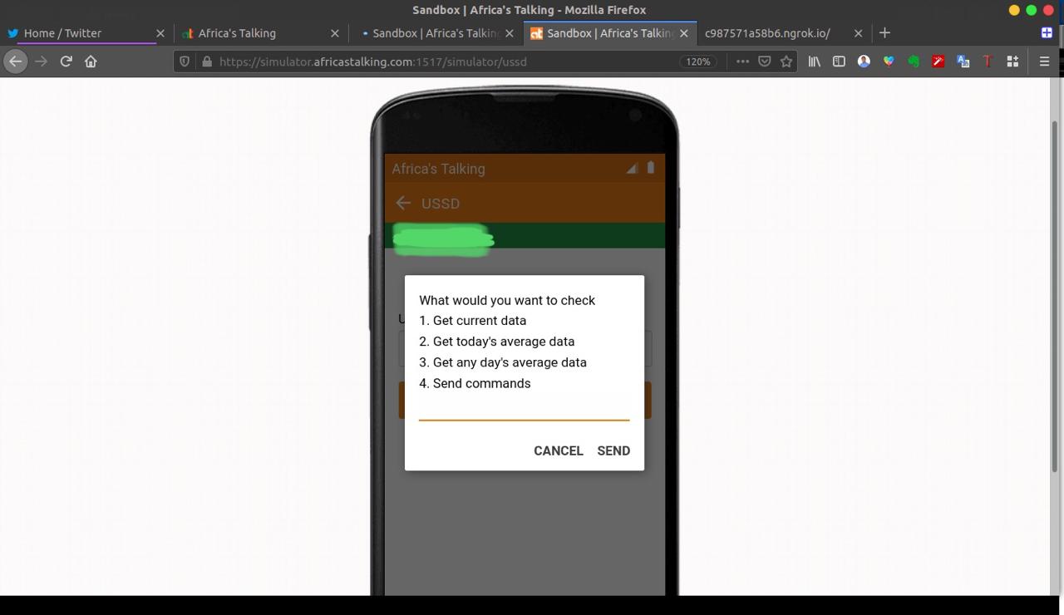Viewport: 1064px width, 615px height.
Task: Save page to Pocket
Action: coord(764,61)
